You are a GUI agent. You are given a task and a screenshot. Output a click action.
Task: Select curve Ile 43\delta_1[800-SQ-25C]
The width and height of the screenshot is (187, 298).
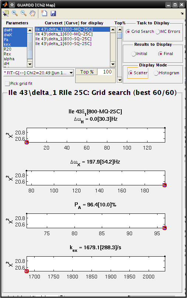pos(72,39)
